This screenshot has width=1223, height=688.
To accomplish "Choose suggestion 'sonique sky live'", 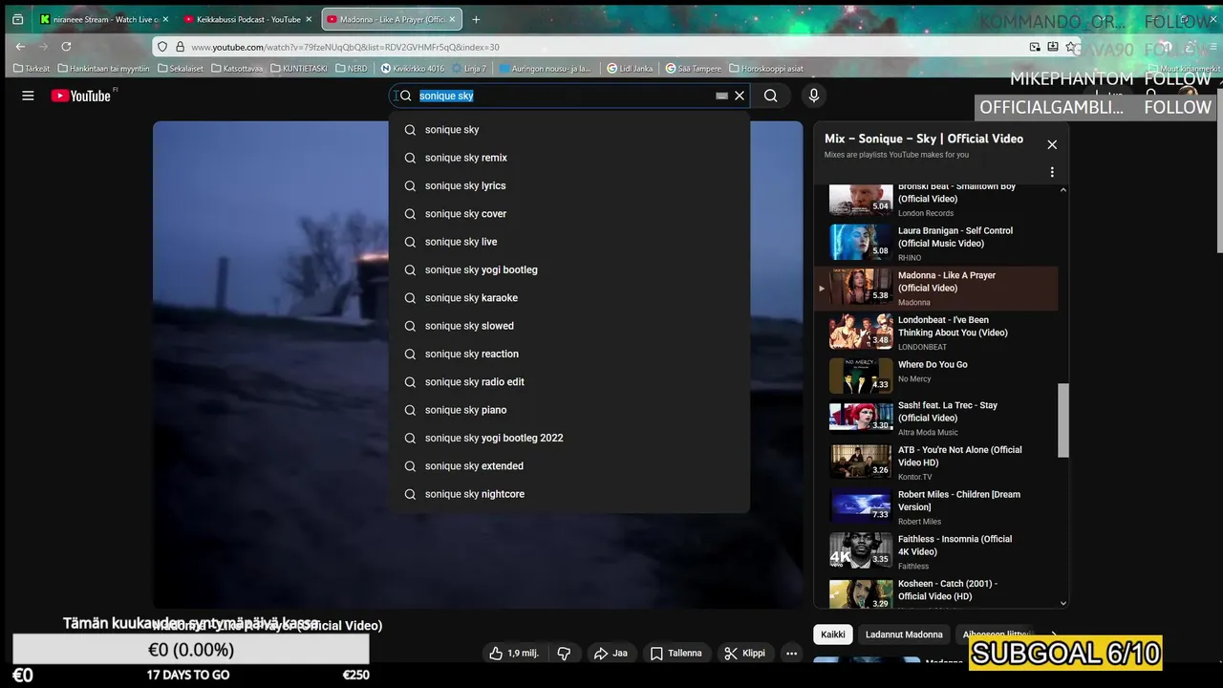I will pos(569,242).
